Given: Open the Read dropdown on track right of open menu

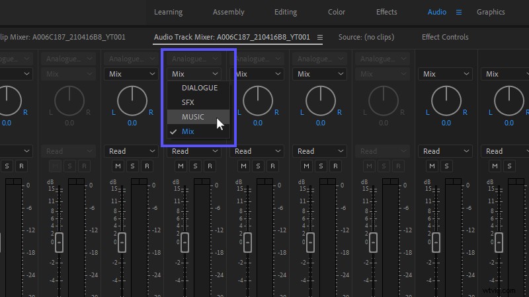Looking at the screenshot, I should pyautogui.click(x=257, y=151).
